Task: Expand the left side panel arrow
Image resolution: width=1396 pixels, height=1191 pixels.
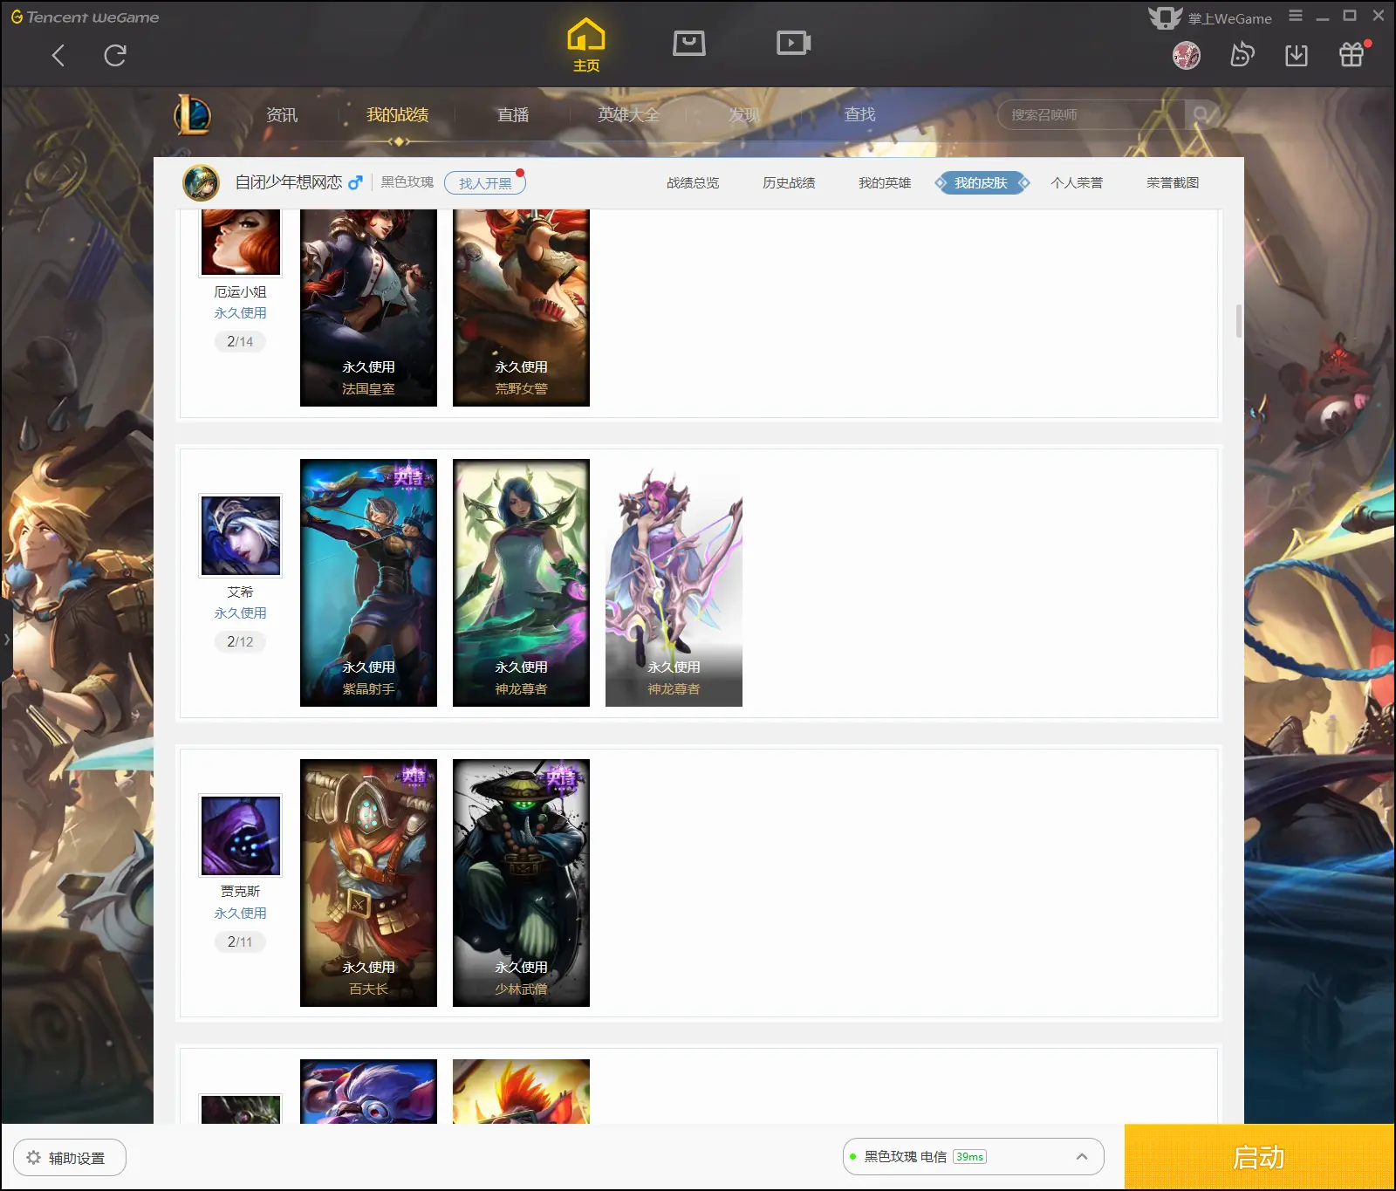Action: pyautogui.click(x=6, y=640)
